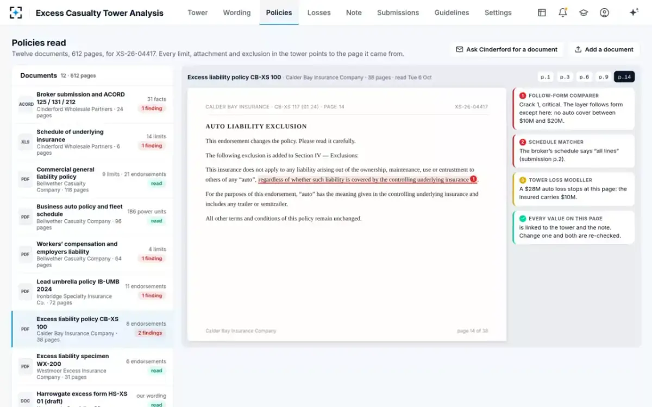
Task: Click the 'Policies read' heading
Action: point(39,43)
